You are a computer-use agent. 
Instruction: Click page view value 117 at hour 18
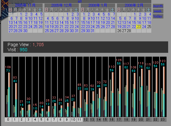coord(126,64)
